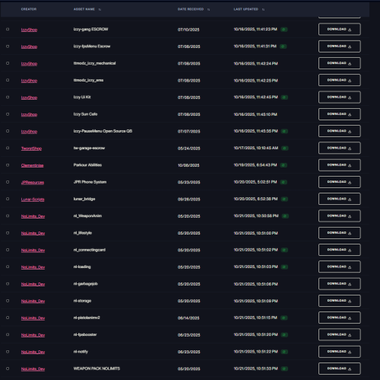Open the Clementinise creator link
380x380 pixels.
tap(32, 165)
